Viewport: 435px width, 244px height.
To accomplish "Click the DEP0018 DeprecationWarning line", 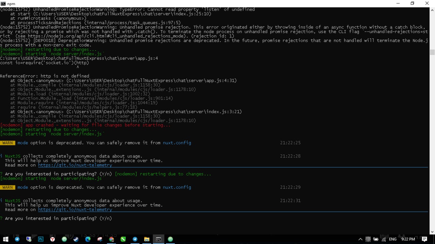I will tap(214, 43).
